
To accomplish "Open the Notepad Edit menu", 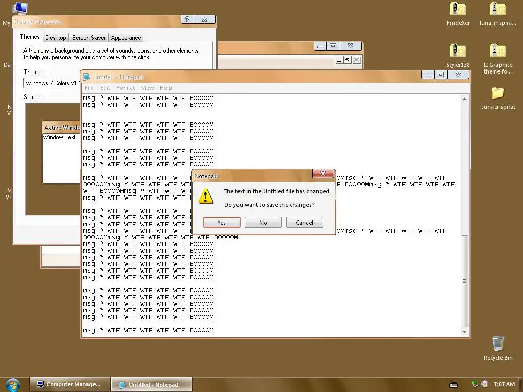I will 105,88.
